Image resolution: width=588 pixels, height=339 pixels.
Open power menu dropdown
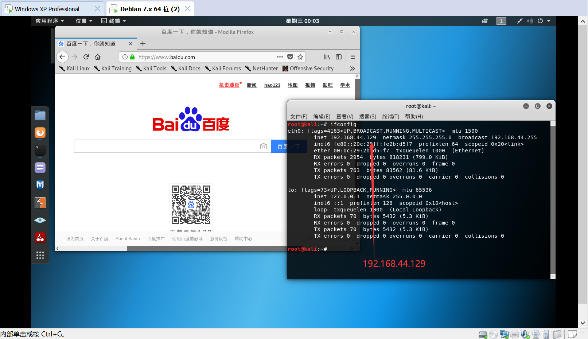(544, 21)
